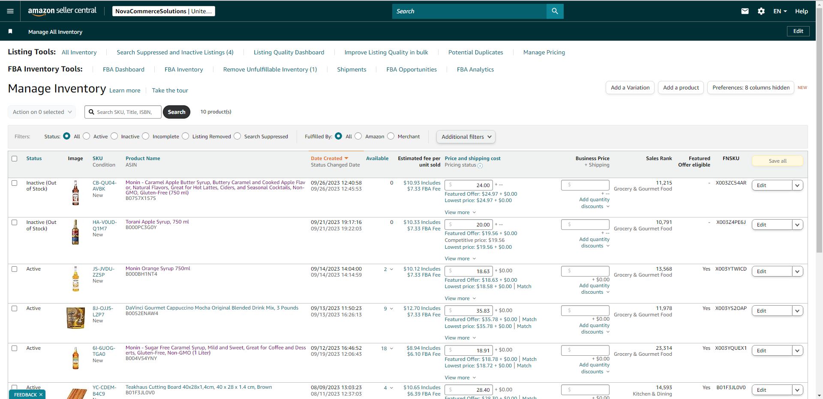The width and height of the screenshot is (823, 399).
Task: Expand available quantity for Monin Sugar Free Caramel
Action: [x=387, y=348]
